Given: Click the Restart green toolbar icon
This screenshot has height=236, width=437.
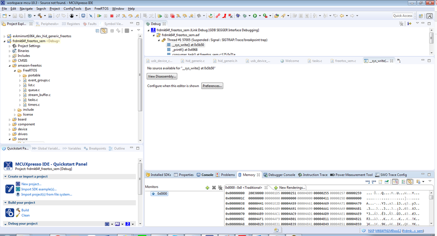Looking at the screenshot, I should pyautogui.click(x=211, y=16).
